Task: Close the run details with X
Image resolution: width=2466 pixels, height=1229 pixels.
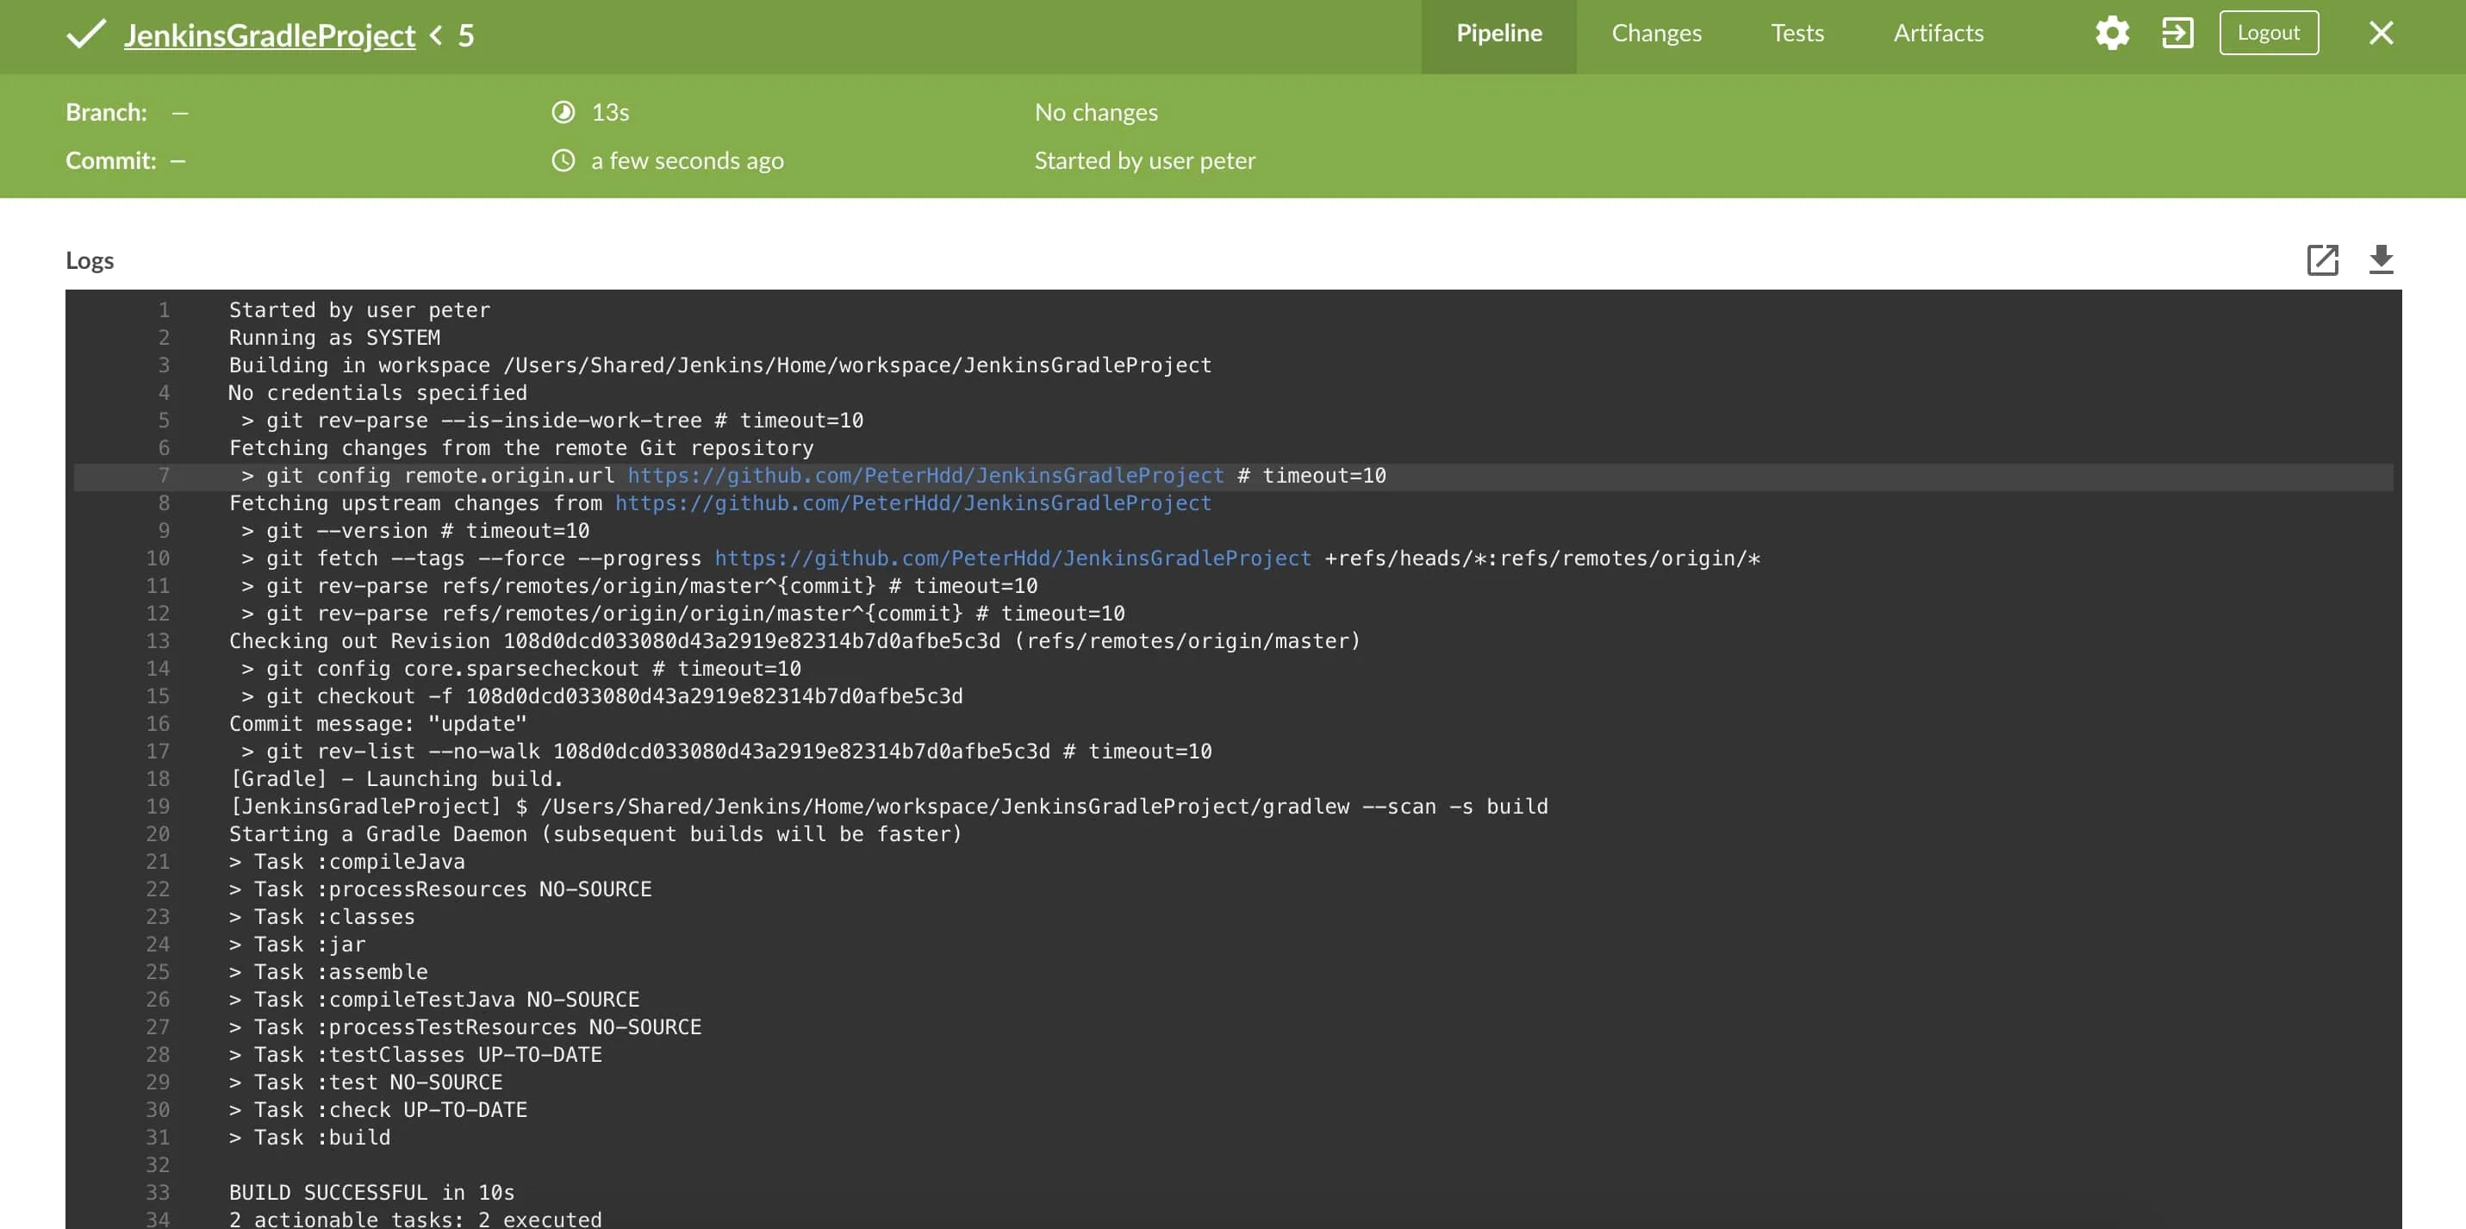Action: (2381, 34)
